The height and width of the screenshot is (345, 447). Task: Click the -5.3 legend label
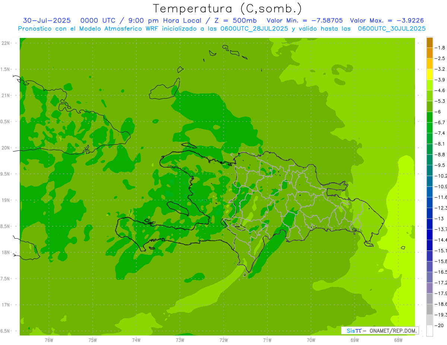point(441,101)
